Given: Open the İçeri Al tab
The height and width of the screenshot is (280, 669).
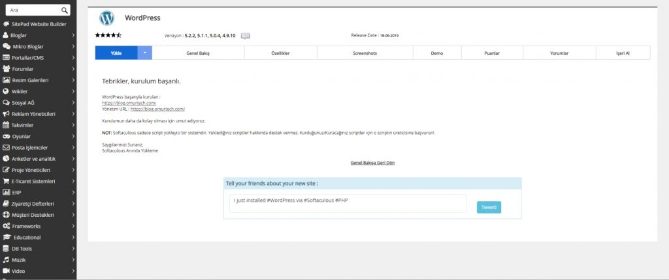Looking at the screenshot, I should click(x=623, y=53).
